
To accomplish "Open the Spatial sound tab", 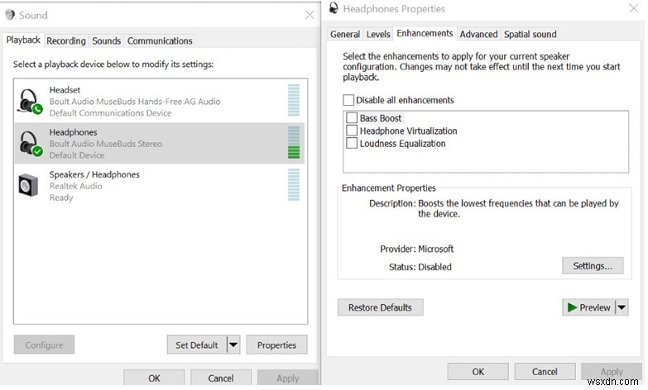I will (530, 34).
